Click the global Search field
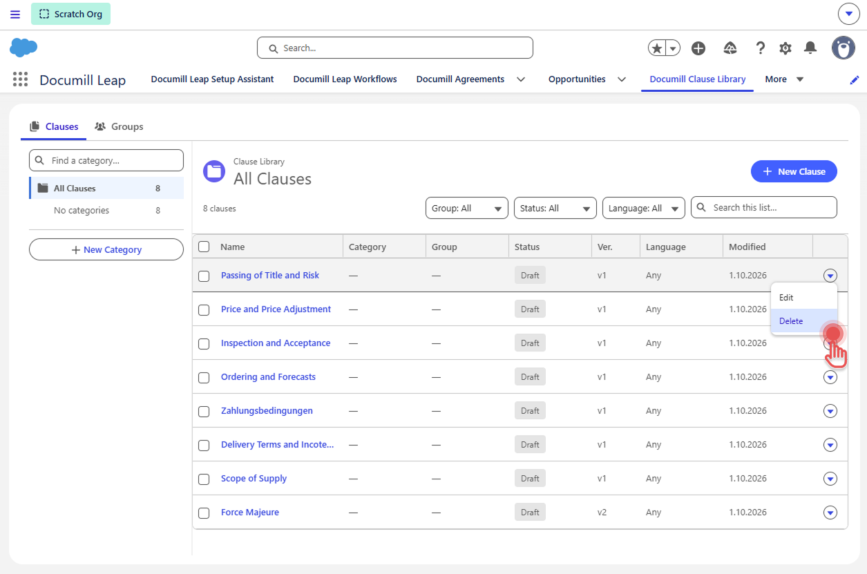867x574 pixels. 395,48
